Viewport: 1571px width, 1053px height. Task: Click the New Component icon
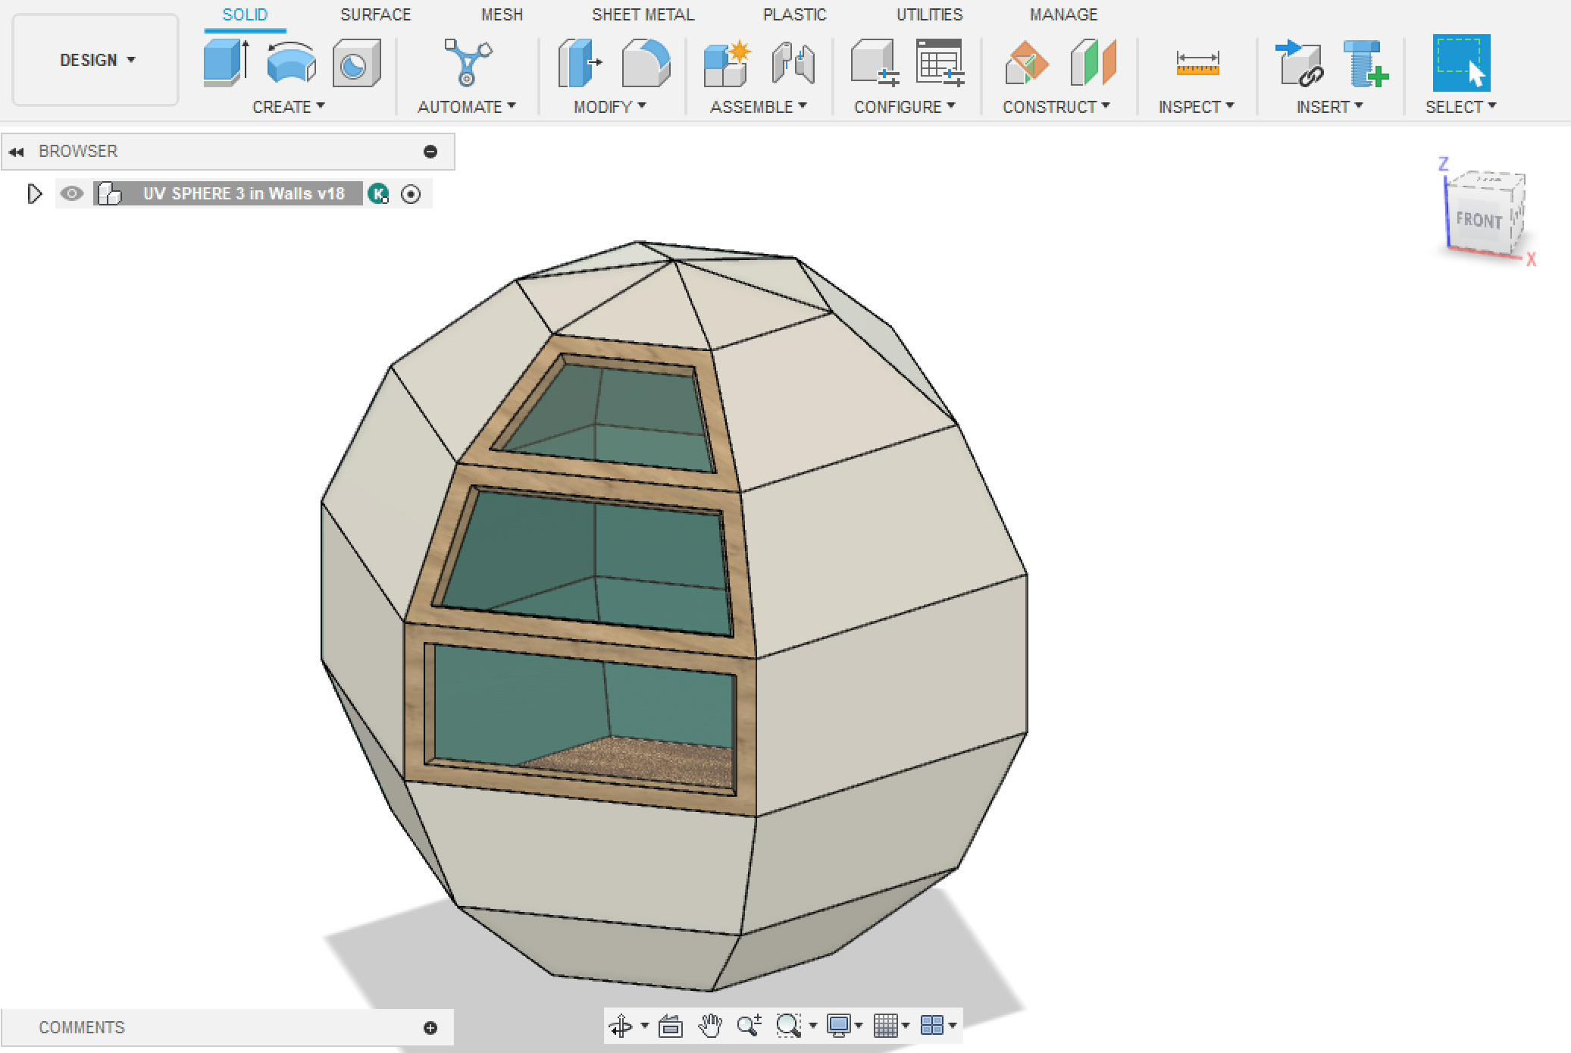click(x=727, y=64)
